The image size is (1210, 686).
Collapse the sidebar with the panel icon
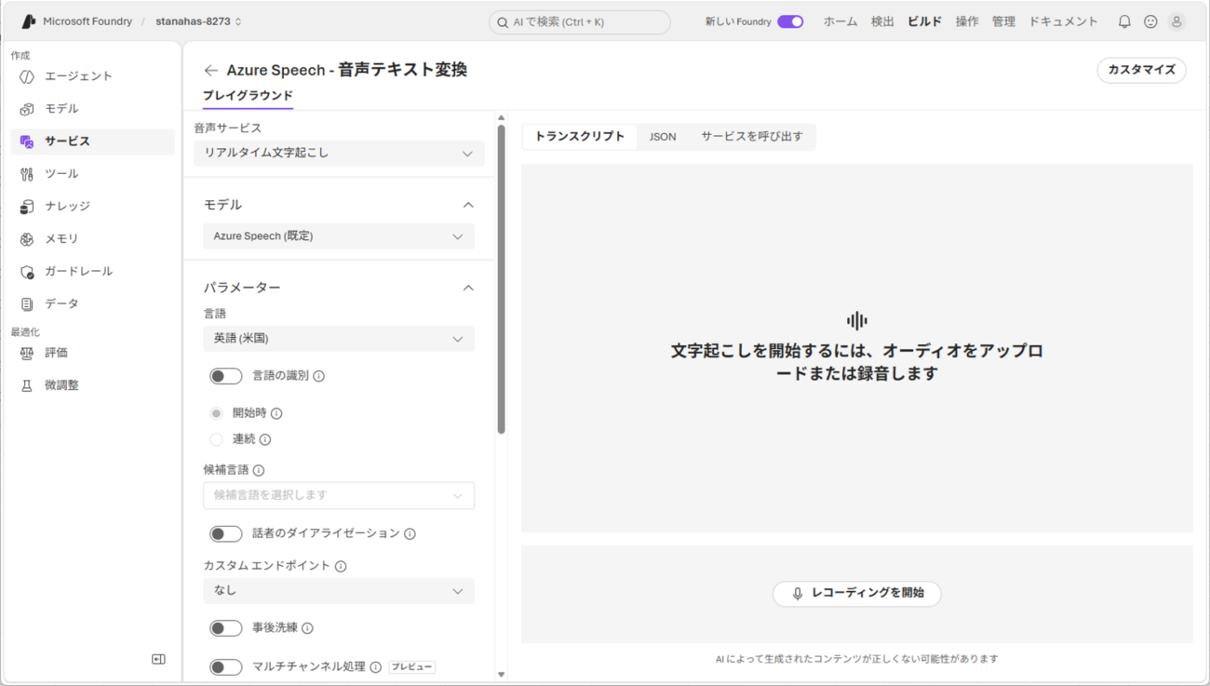point(158,659)
